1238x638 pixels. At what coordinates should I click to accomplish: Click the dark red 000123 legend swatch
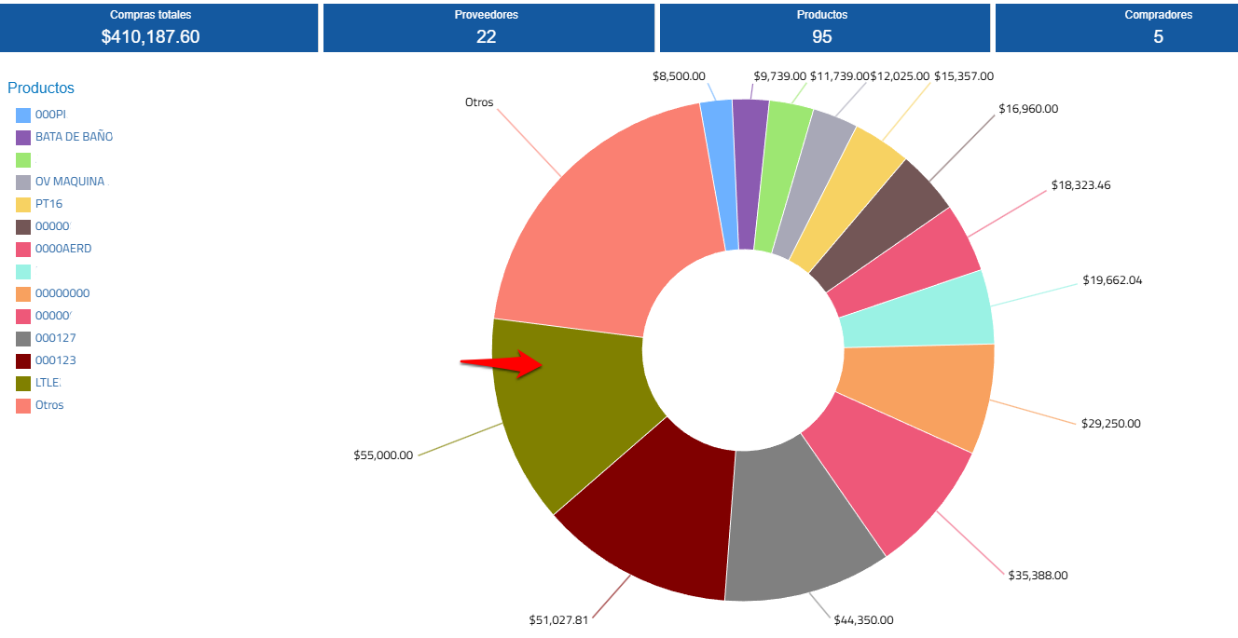(x=24, y=360)
